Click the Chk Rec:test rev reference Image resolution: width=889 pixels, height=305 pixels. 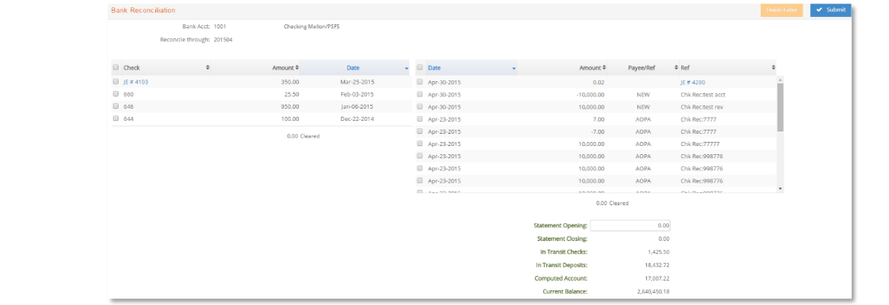coord(702,106)
